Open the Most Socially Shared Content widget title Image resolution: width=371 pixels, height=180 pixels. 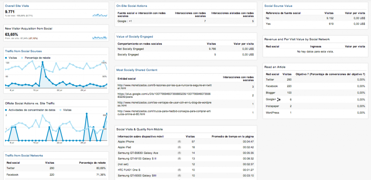coord(136,70)
